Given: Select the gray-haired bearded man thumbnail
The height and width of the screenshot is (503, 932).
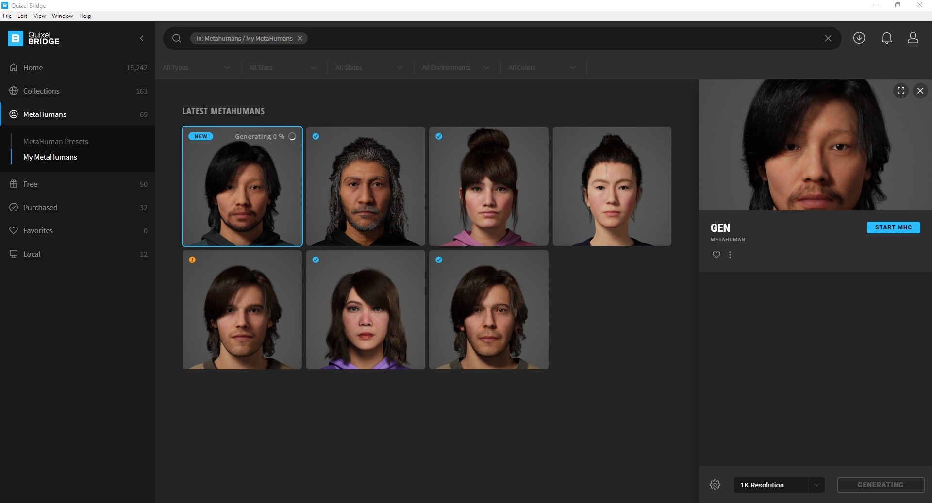Looking at the screenshot, I should click(366, 187).
